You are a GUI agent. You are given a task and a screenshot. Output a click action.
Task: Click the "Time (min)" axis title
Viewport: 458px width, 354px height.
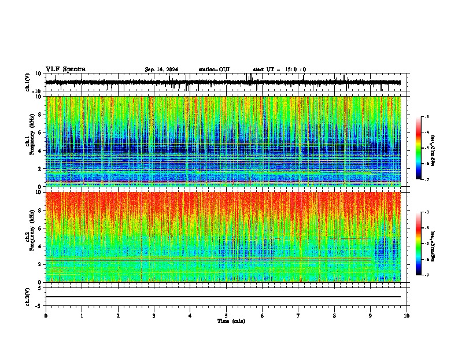[231, 321]
